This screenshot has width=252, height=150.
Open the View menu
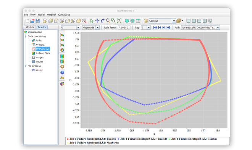pyautogui.click(x=33, y=14)
